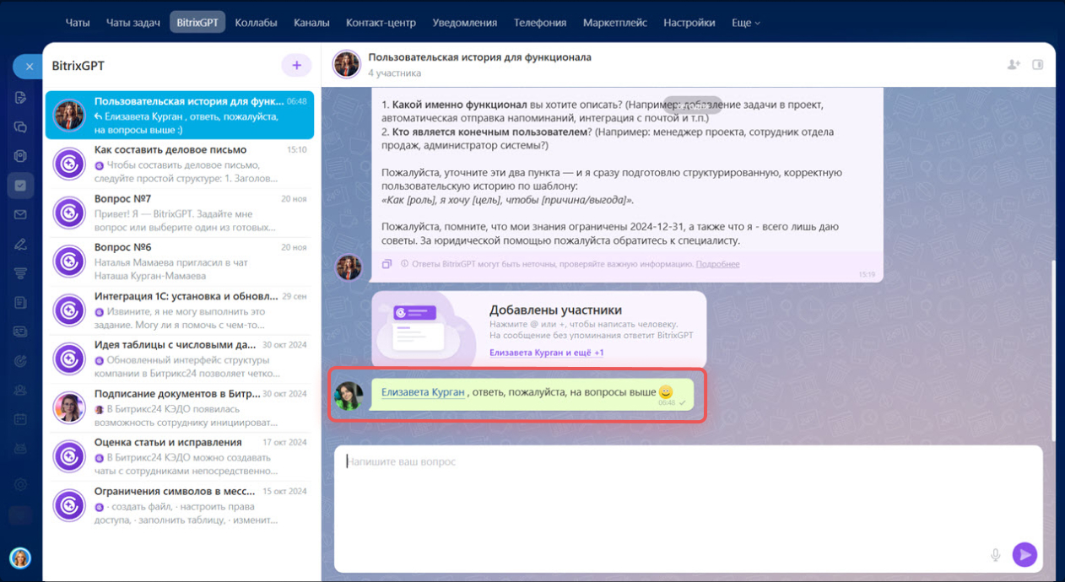Viewport: 1065px width, 582px height.
Task: Close the panel with the X button
Action: (29, 67)
